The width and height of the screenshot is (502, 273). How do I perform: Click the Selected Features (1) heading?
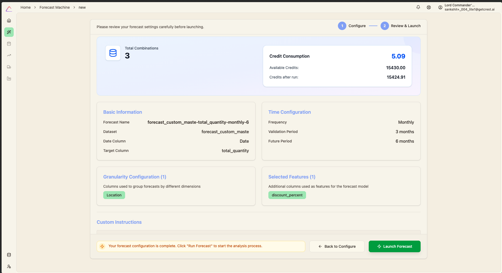292,177
